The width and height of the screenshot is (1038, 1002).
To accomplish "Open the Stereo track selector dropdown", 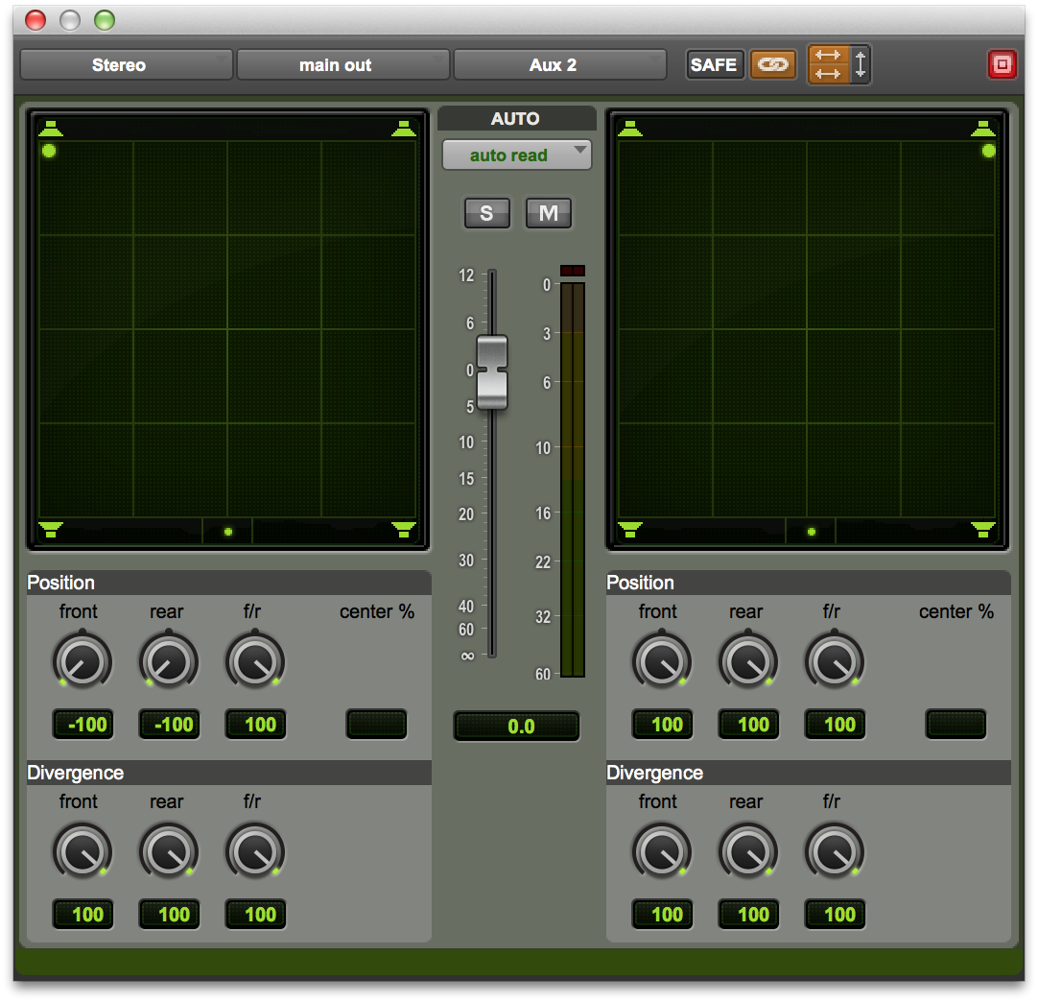I will [x=126, y=65].
